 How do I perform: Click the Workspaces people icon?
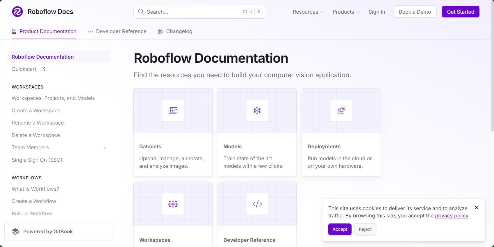pyautogui.click(x=173, y=204)
